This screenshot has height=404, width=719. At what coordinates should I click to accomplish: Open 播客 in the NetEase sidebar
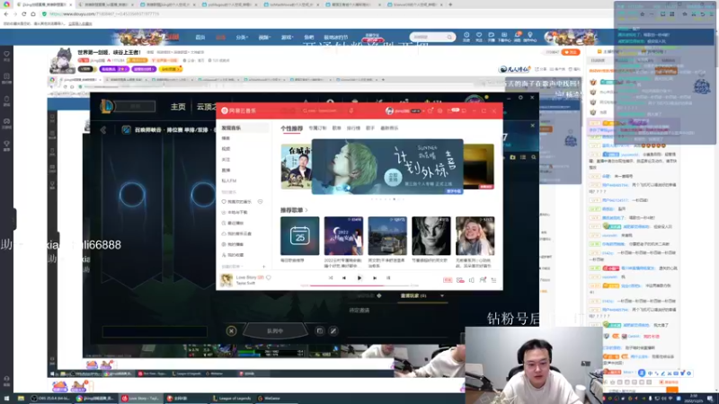(x=226, y=138)
